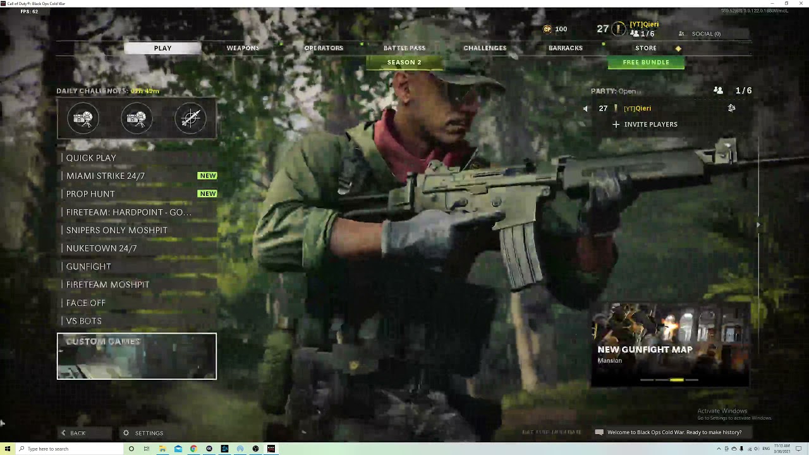Select Fireteam Moshpit
809x455 pixels.
[x=137, y=284]
